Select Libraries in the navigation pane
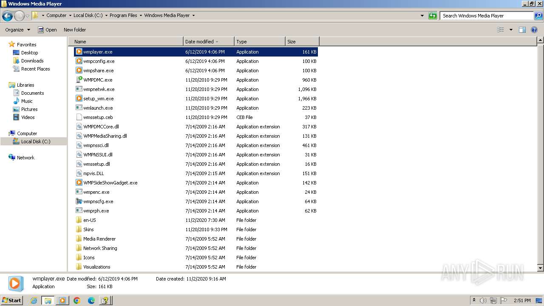Screen dimensions: 544x306 (x=25, y=85)
